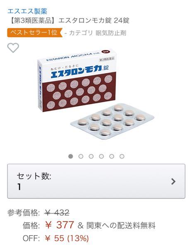Select the third image carousel dot
Viewport: 192px width, 248px height.
tap(91, 156)
